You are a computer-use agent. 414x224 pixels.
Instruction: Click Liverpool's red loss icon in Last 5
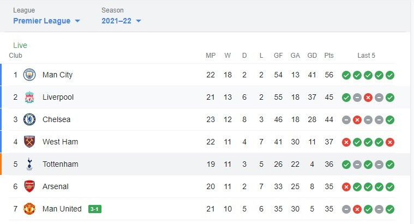click(x=368, y=98)
